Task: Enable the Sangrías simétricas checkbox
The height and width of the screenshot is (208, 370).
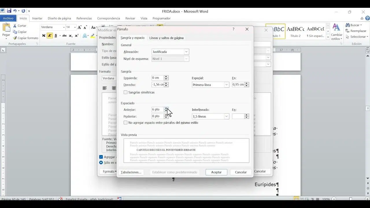Action: pos(125,92)
